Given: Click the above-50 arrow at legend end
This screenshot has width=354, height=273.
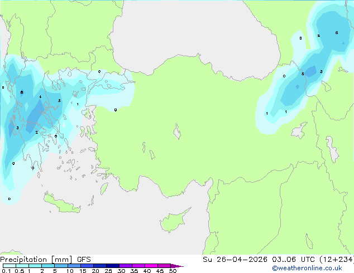Looking at the screenshot, I should tap(177, 266).
